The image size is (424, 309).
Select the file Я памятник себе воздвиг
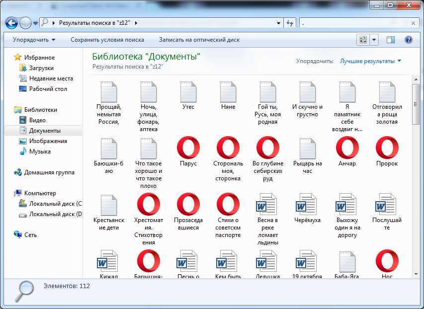point(347,107)
